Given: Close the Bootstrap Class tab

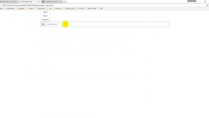Looking at the screenshot, I should click(x=39, y=2).
